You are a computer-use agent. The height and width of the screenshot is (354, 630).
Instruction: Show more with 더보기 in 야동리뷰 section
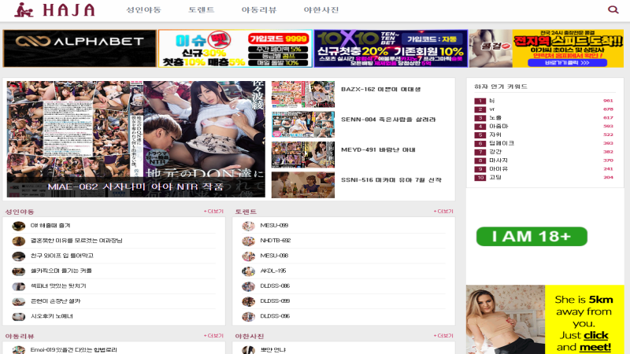click(213, 336)
